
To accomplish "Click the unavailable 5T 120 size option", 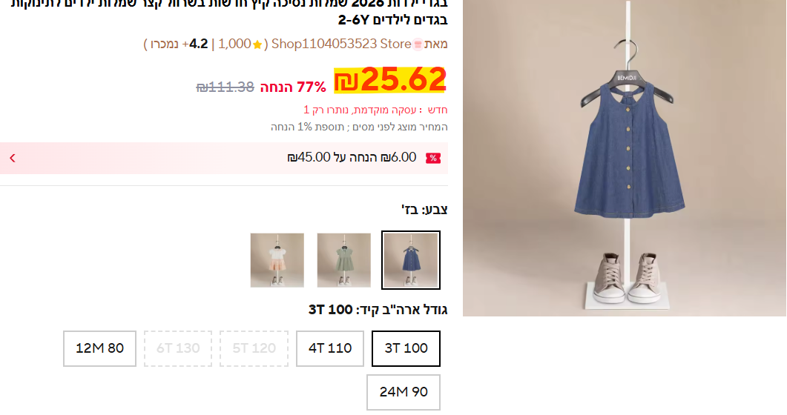I will pos(254,348).
